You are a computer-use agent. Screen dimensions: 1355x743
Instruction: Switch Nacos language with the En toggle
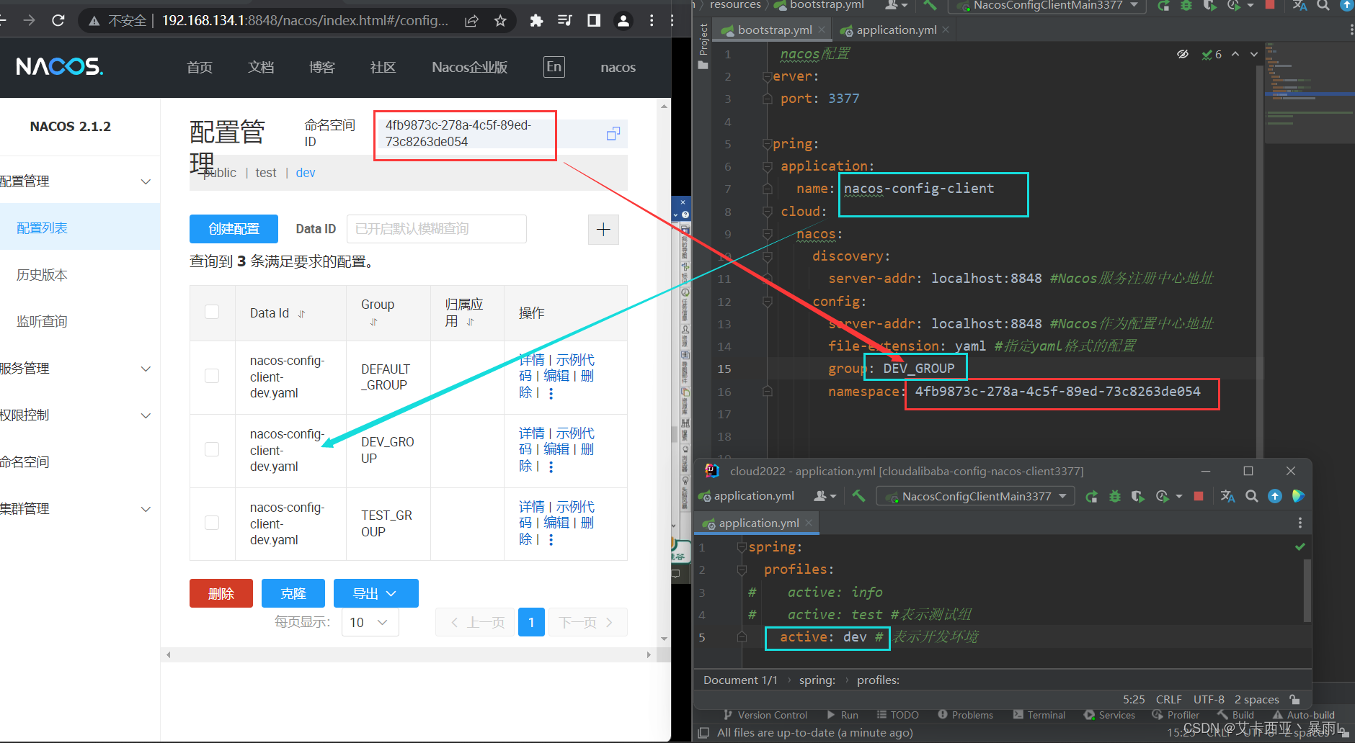554,67
